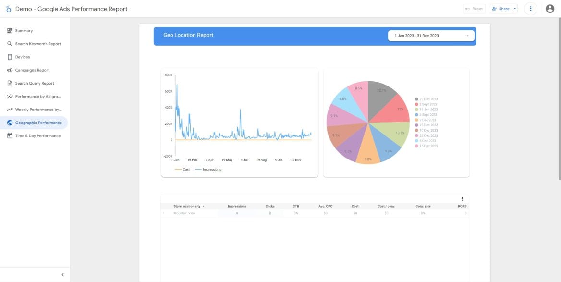Go to Weekly Performance page

[x=38, y=110]
